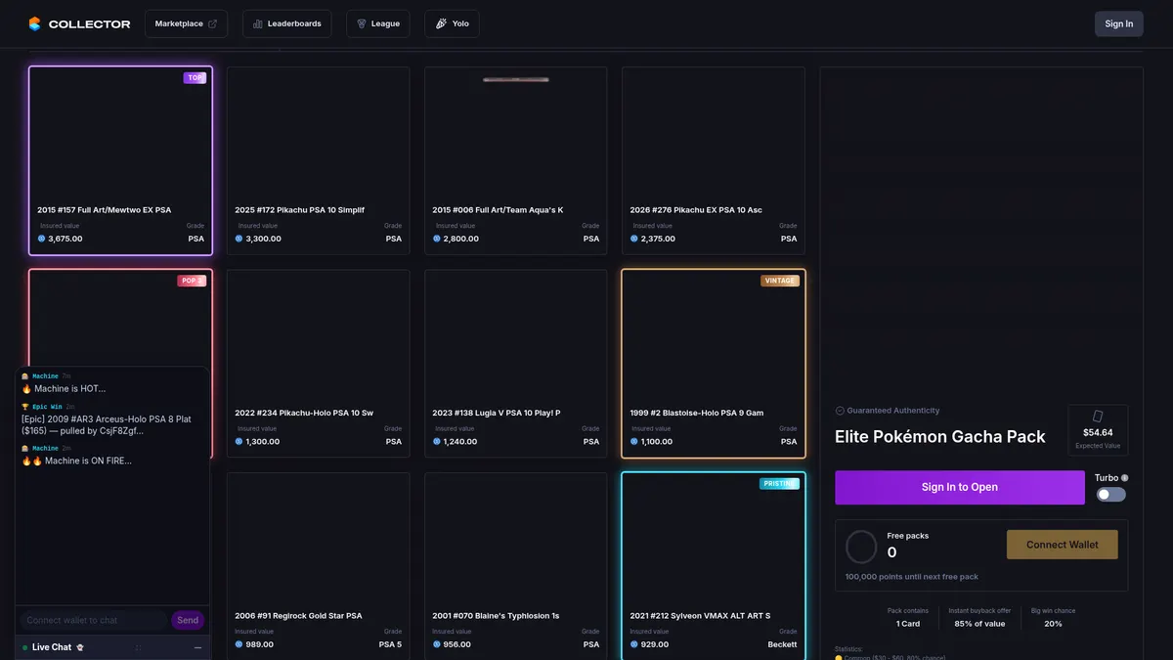
Task: Click the ghost icon beside Live Chat
Action: pyautogui.click(x=80, y=647)
